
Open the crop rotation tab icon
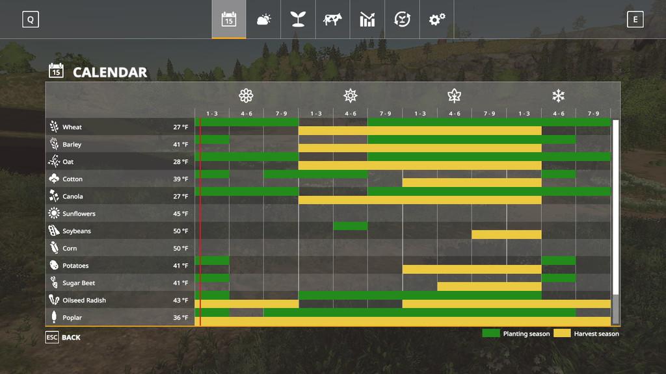pos(402,19)
